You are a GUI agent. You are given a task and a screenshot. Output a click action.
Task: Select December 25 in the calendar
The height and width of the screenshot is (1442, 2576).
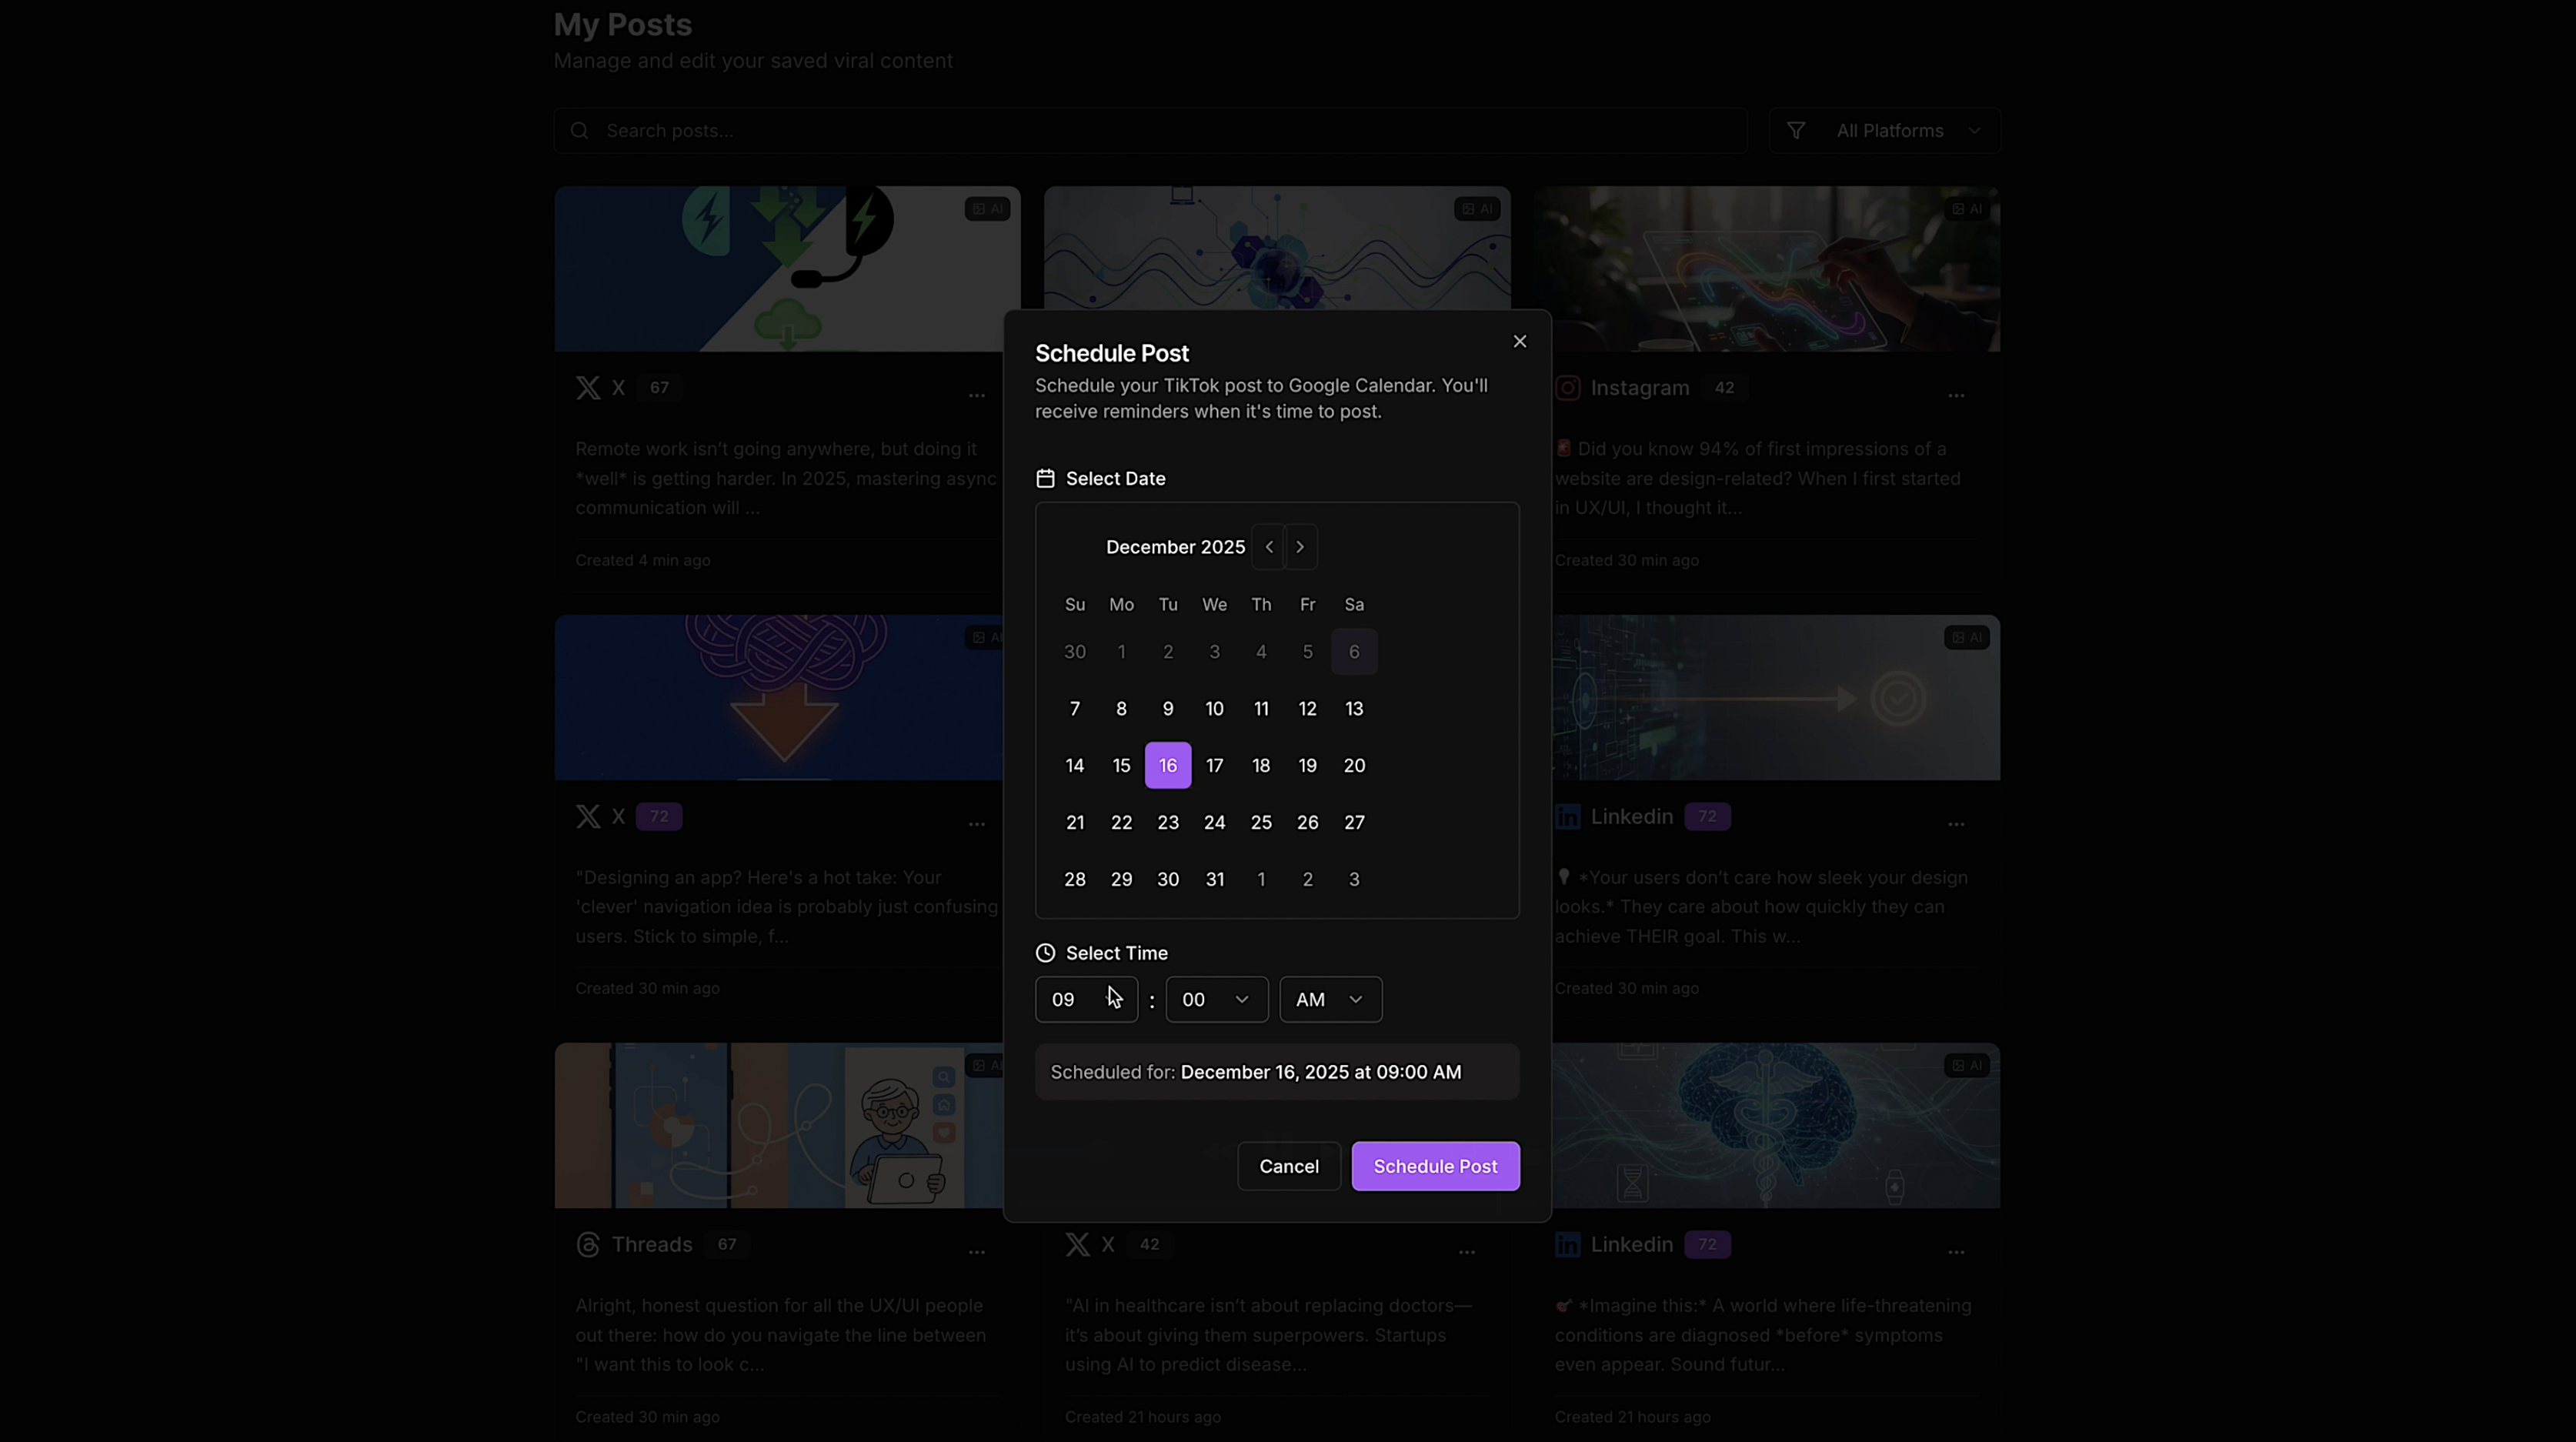pos(1261,822)
